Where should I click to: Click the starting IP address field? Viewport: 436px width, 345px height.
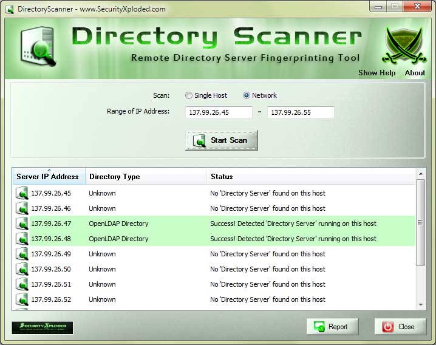pos(219,112)
